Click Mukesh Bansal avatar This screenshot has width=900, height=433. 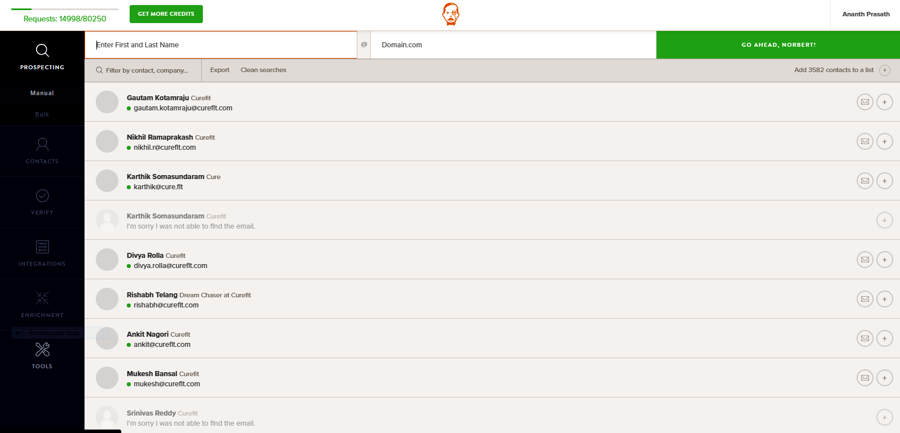point(107,378)
